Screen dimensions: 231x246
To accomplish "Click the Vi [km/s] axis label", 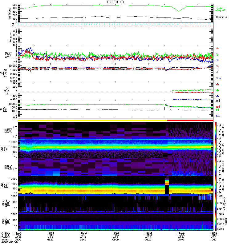I will click(x=7, y=91).
